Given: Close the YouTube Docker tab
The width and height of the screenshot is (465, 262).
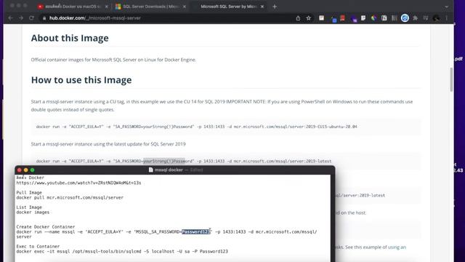Looking at the screenshot, I should [107, 7].
